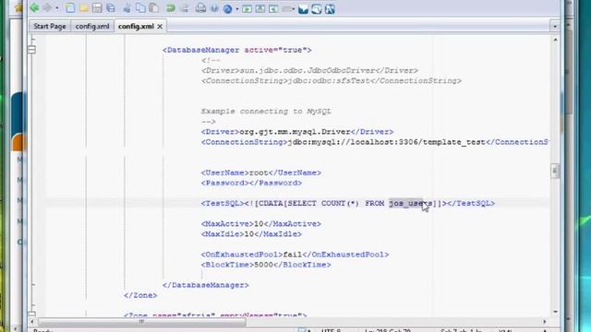Save the current file with the floppy icon
Screen dimensions: 591x332
pyautogui.click(x=97, y=8)
